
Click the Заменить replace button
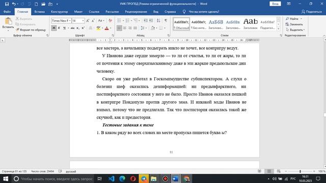[x=294, y=24]
